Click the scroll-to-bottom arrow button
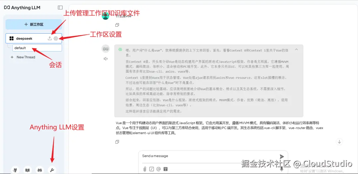The height and width of the screenshot is (174, 358). pyautogui.click(x=339, y=142)
